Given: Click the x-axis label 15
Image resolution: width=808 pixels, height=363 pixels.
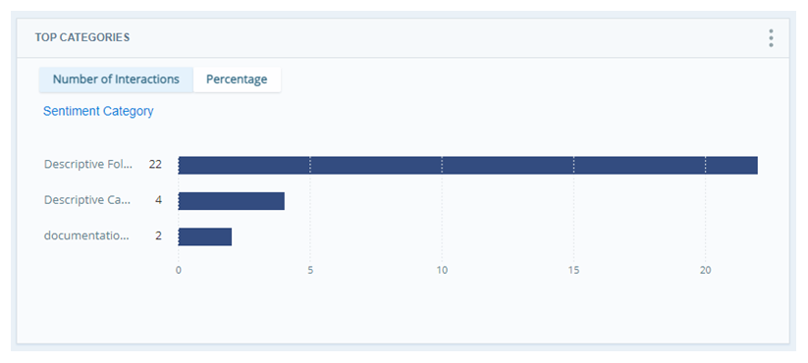Looking at the screenshot, I should [x=573, y=271].
